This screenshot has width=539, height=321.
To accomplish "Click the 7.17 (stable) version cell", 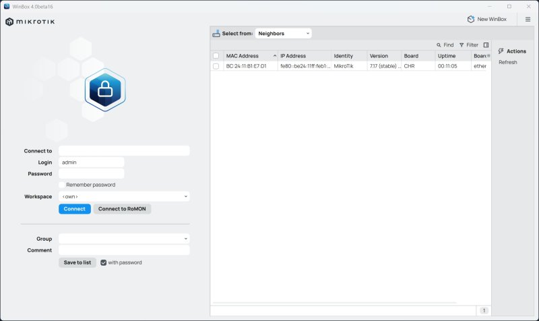I will pos(385,66).
